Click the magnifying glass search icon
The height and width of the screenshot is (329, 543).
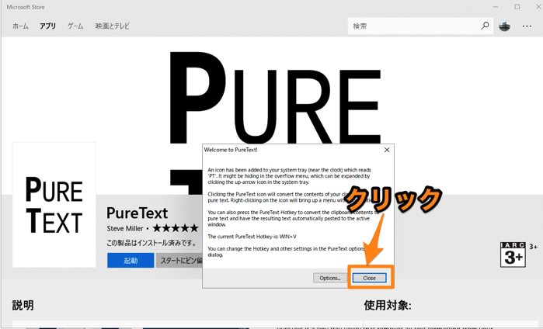(486, 26)
